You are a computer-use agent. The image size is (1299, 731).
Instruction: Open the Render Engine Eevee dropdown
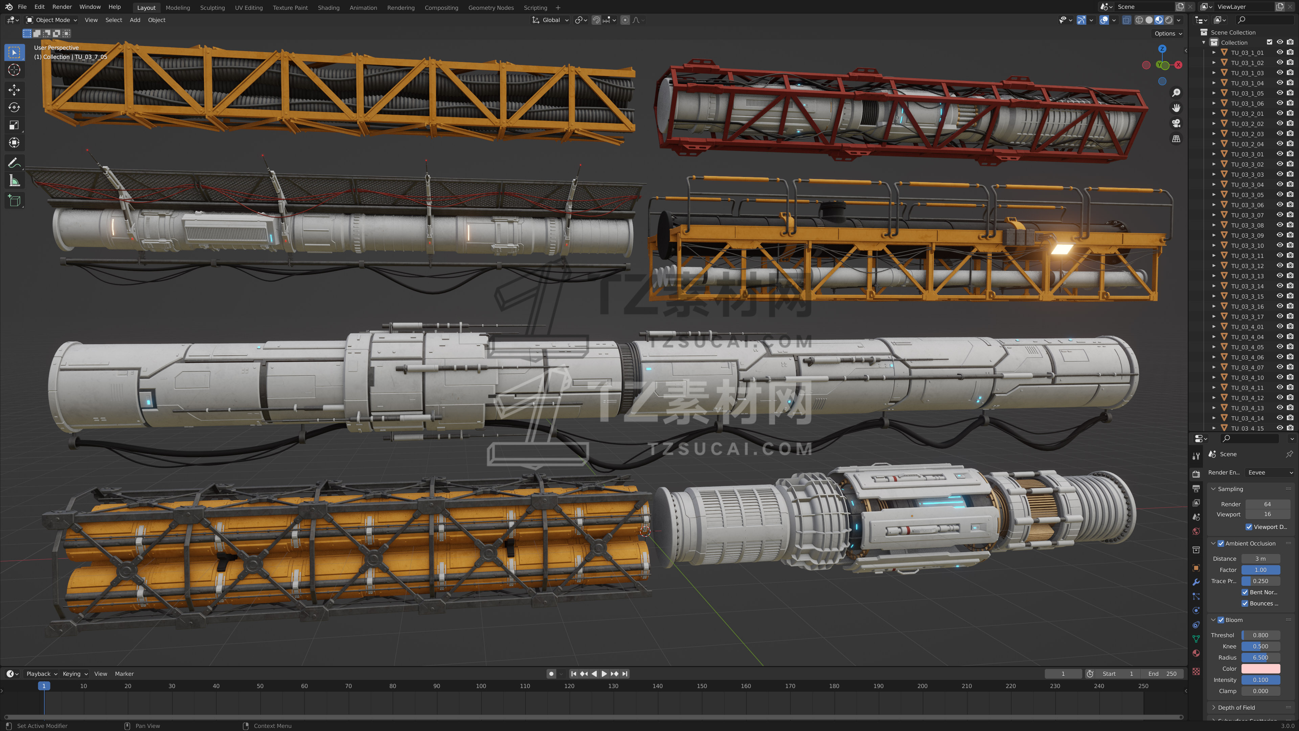[1269, 472]
